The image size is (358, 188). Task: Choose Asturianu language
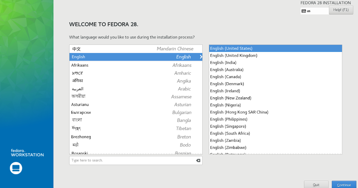(136, 105)
